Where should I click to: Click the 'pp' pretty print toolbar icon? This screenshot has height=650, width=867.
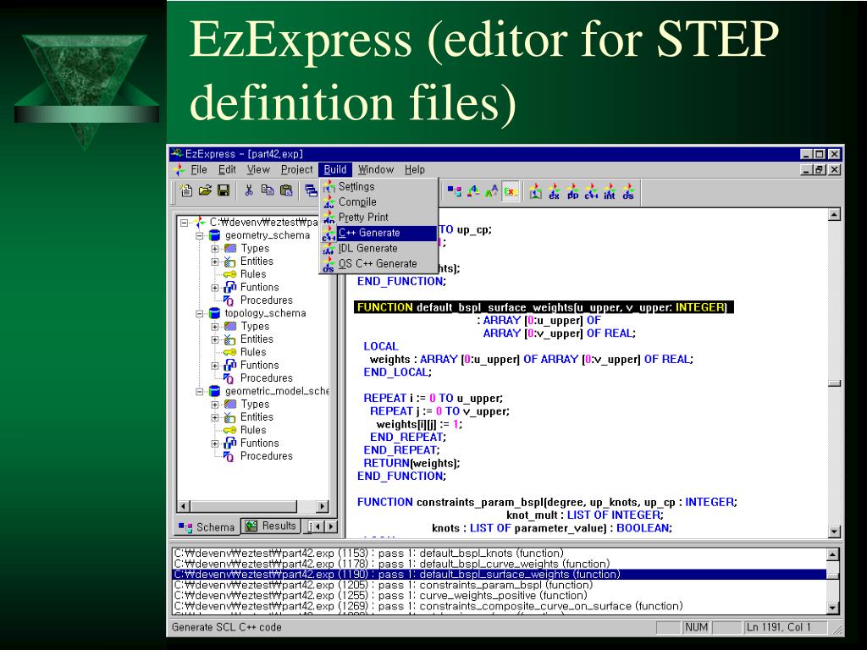(573, 192)
